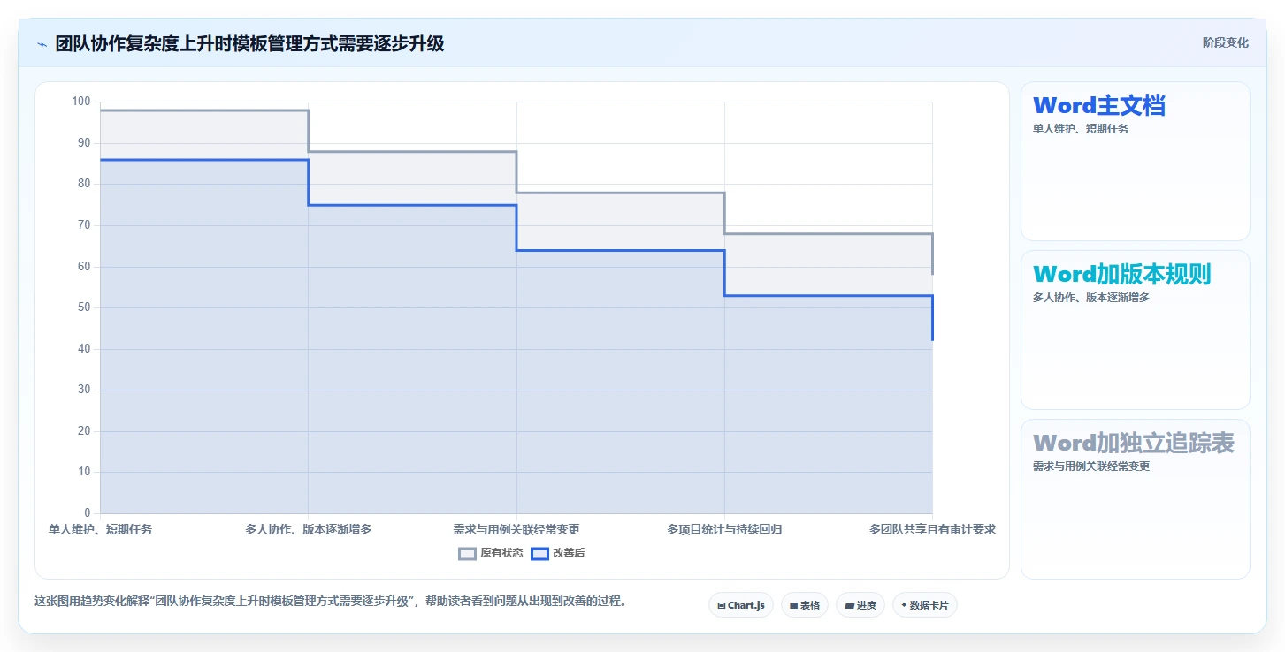Screen dimensions: 1285x652
Task: Click x-axis label 单人维护、短期任务
Action: point(100,529)
